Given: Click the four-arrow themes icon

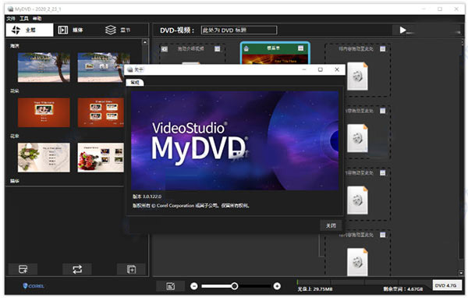Looking at the screenshot, I should [16, 30].
